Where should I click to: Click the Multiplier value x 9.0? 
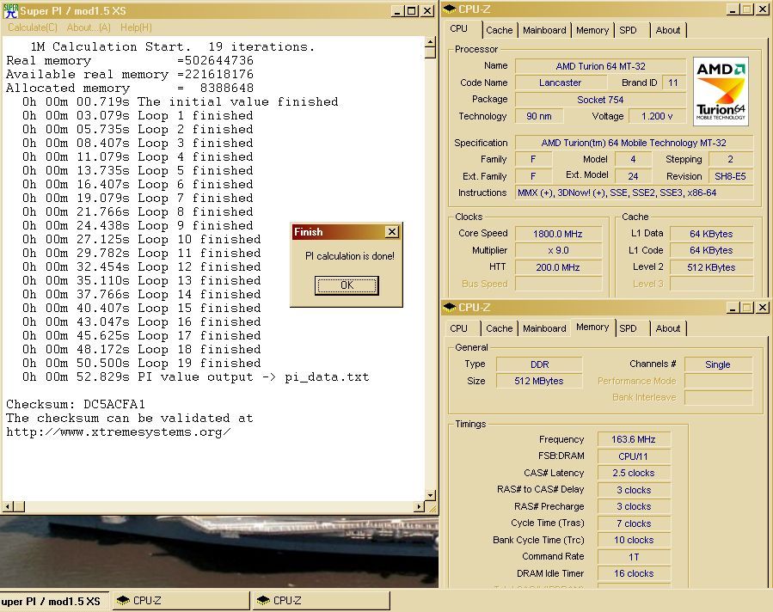click(557, 250)
